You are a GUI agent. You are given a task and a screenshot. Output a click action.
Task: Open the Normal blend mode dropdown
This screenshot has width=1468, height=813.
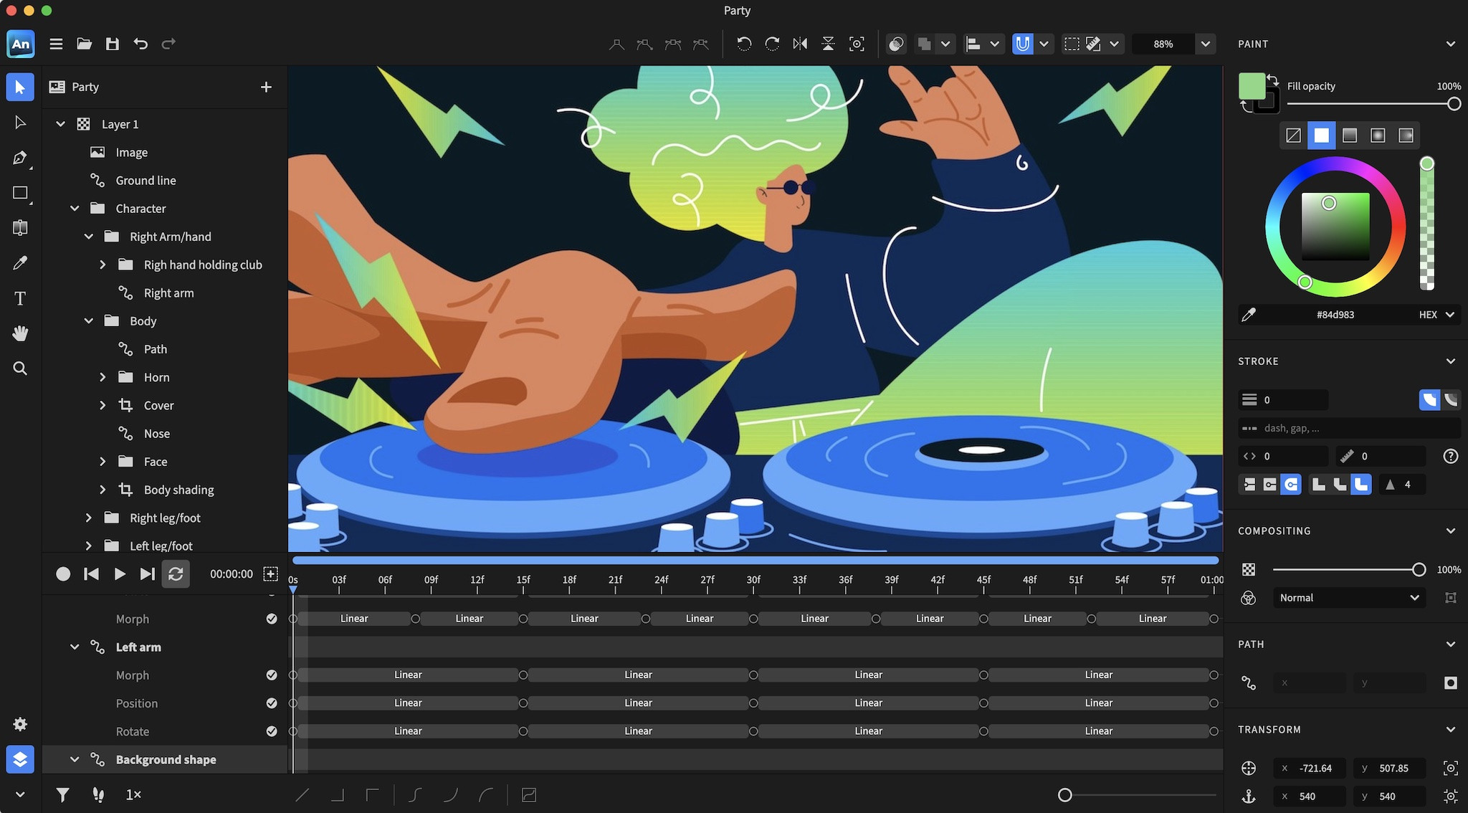pos(1348,598)
